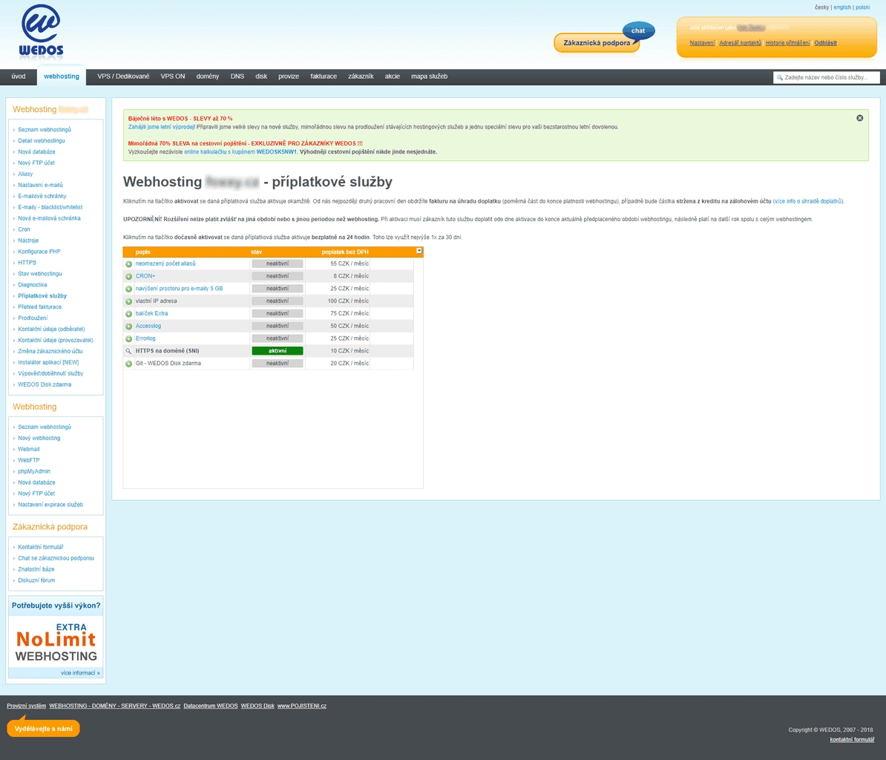The width and height of the screenshot is (886, 760).
Task: Open mapa služeb menu
Action: (429, 76)
